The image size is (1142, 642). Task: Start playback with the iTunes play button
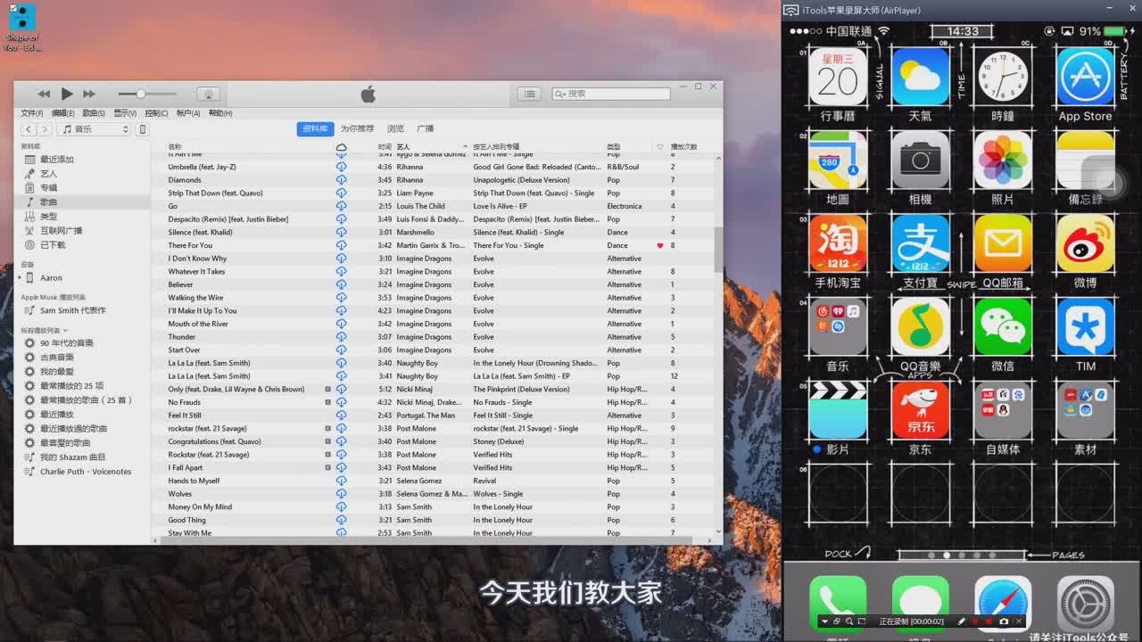coord(67,94)
